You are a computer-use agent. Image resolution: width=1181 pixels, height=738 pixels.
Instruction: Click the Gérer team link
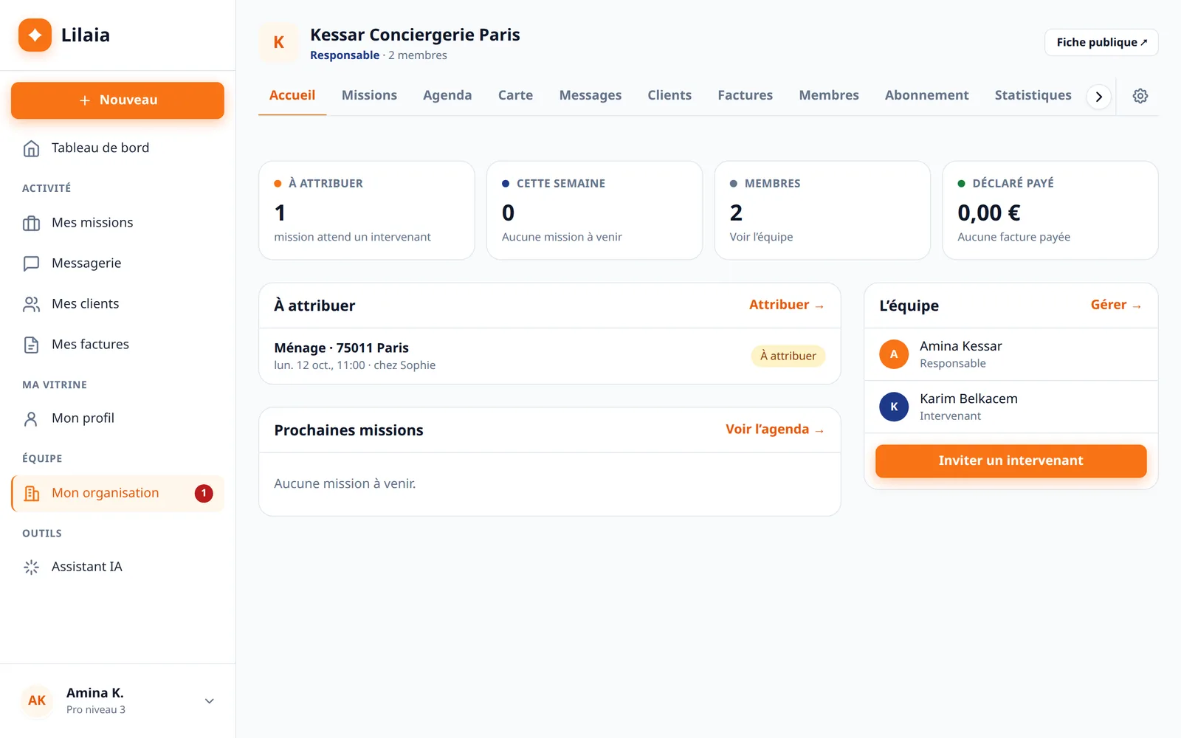pos(1116,305)
